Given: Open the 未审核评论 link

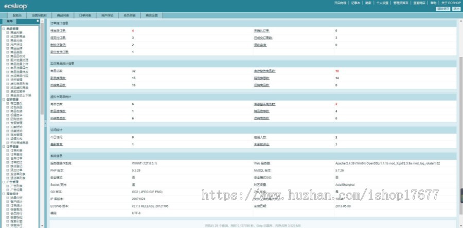Looking at the screenshot, I should pyautogui.click(x=262, y=144).
